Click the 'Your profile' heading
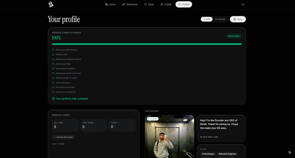Viewport: 295px width, 158px height. pos(64,19)
